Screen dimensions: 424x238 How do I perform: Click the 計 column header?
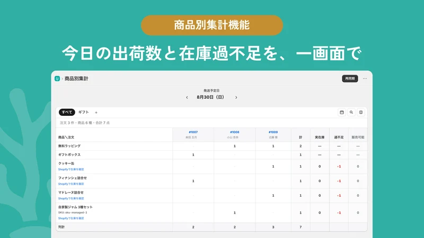(x=301, y=138)
